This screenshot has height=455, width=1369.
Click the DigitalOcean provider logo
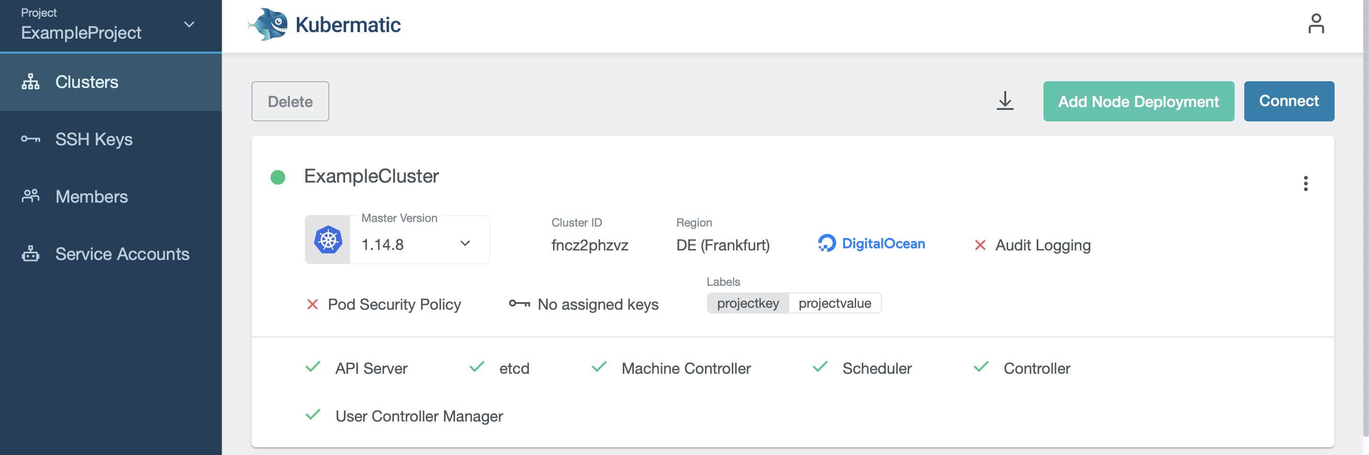tap(871, 243)
